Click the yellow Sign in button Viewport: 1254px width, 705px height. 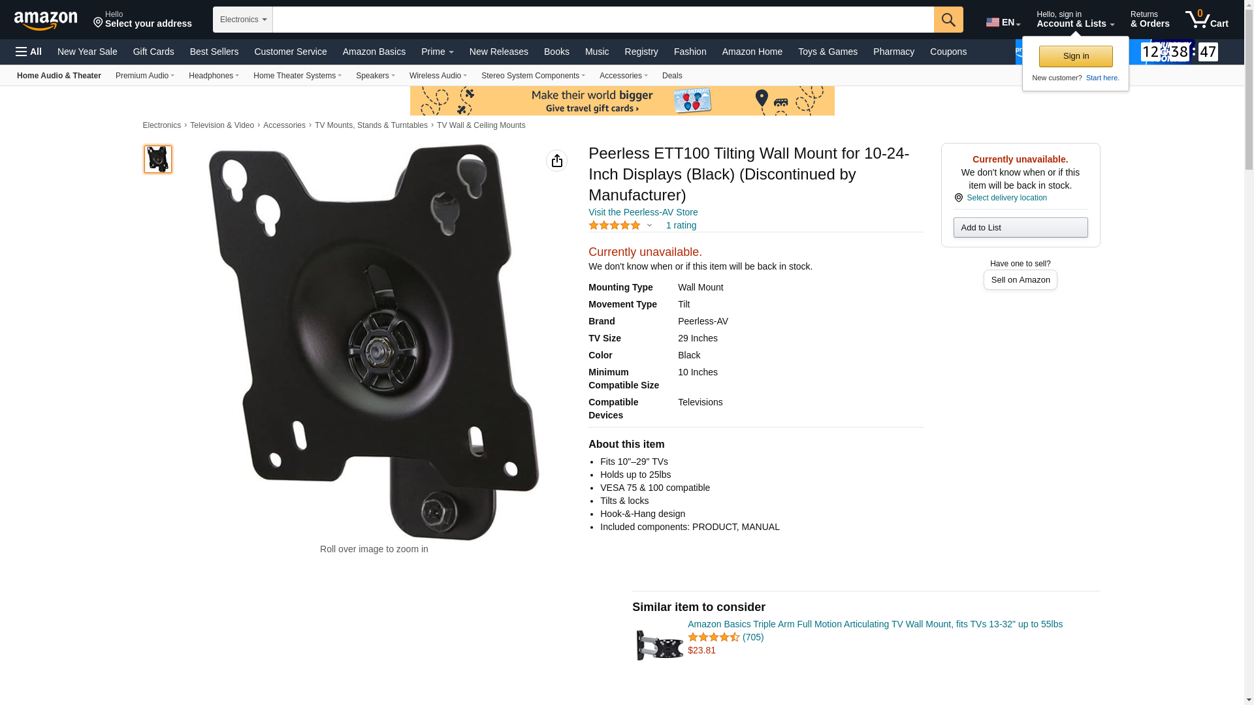(1076, 56)
